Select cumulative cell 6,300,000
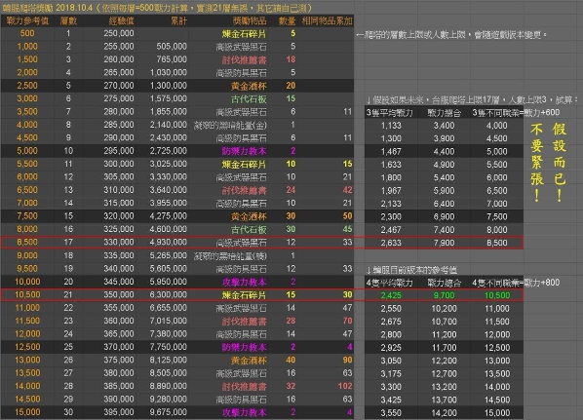This screenshot has height=420, width=583. (x=169, y=294)
